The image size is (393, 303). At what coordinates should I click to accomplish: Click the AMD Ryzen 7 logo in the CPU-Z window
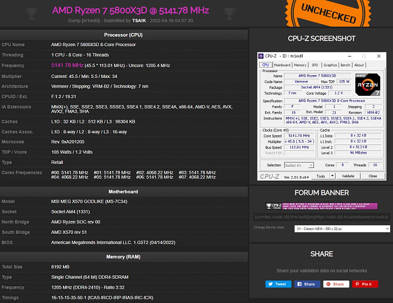coord(368,84)
